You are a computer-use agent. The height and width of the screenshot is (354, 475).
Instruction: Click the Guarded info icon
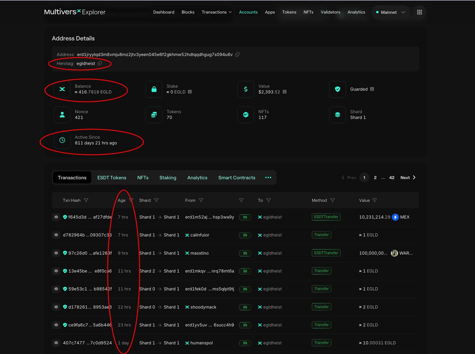pyautogui.click(x=372, y=89)
